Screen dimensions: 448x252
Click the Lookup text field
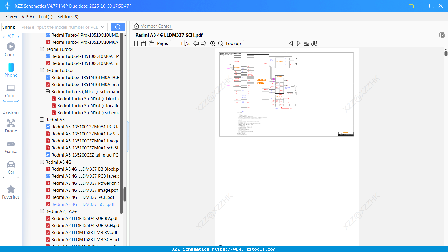[x=265, y=43]
